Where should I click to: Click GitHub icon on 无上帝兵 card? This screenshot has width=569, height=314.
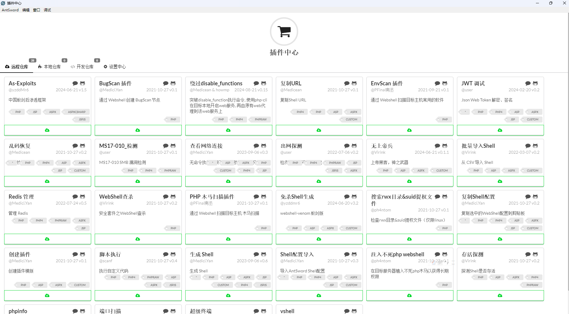coord(445,146)
